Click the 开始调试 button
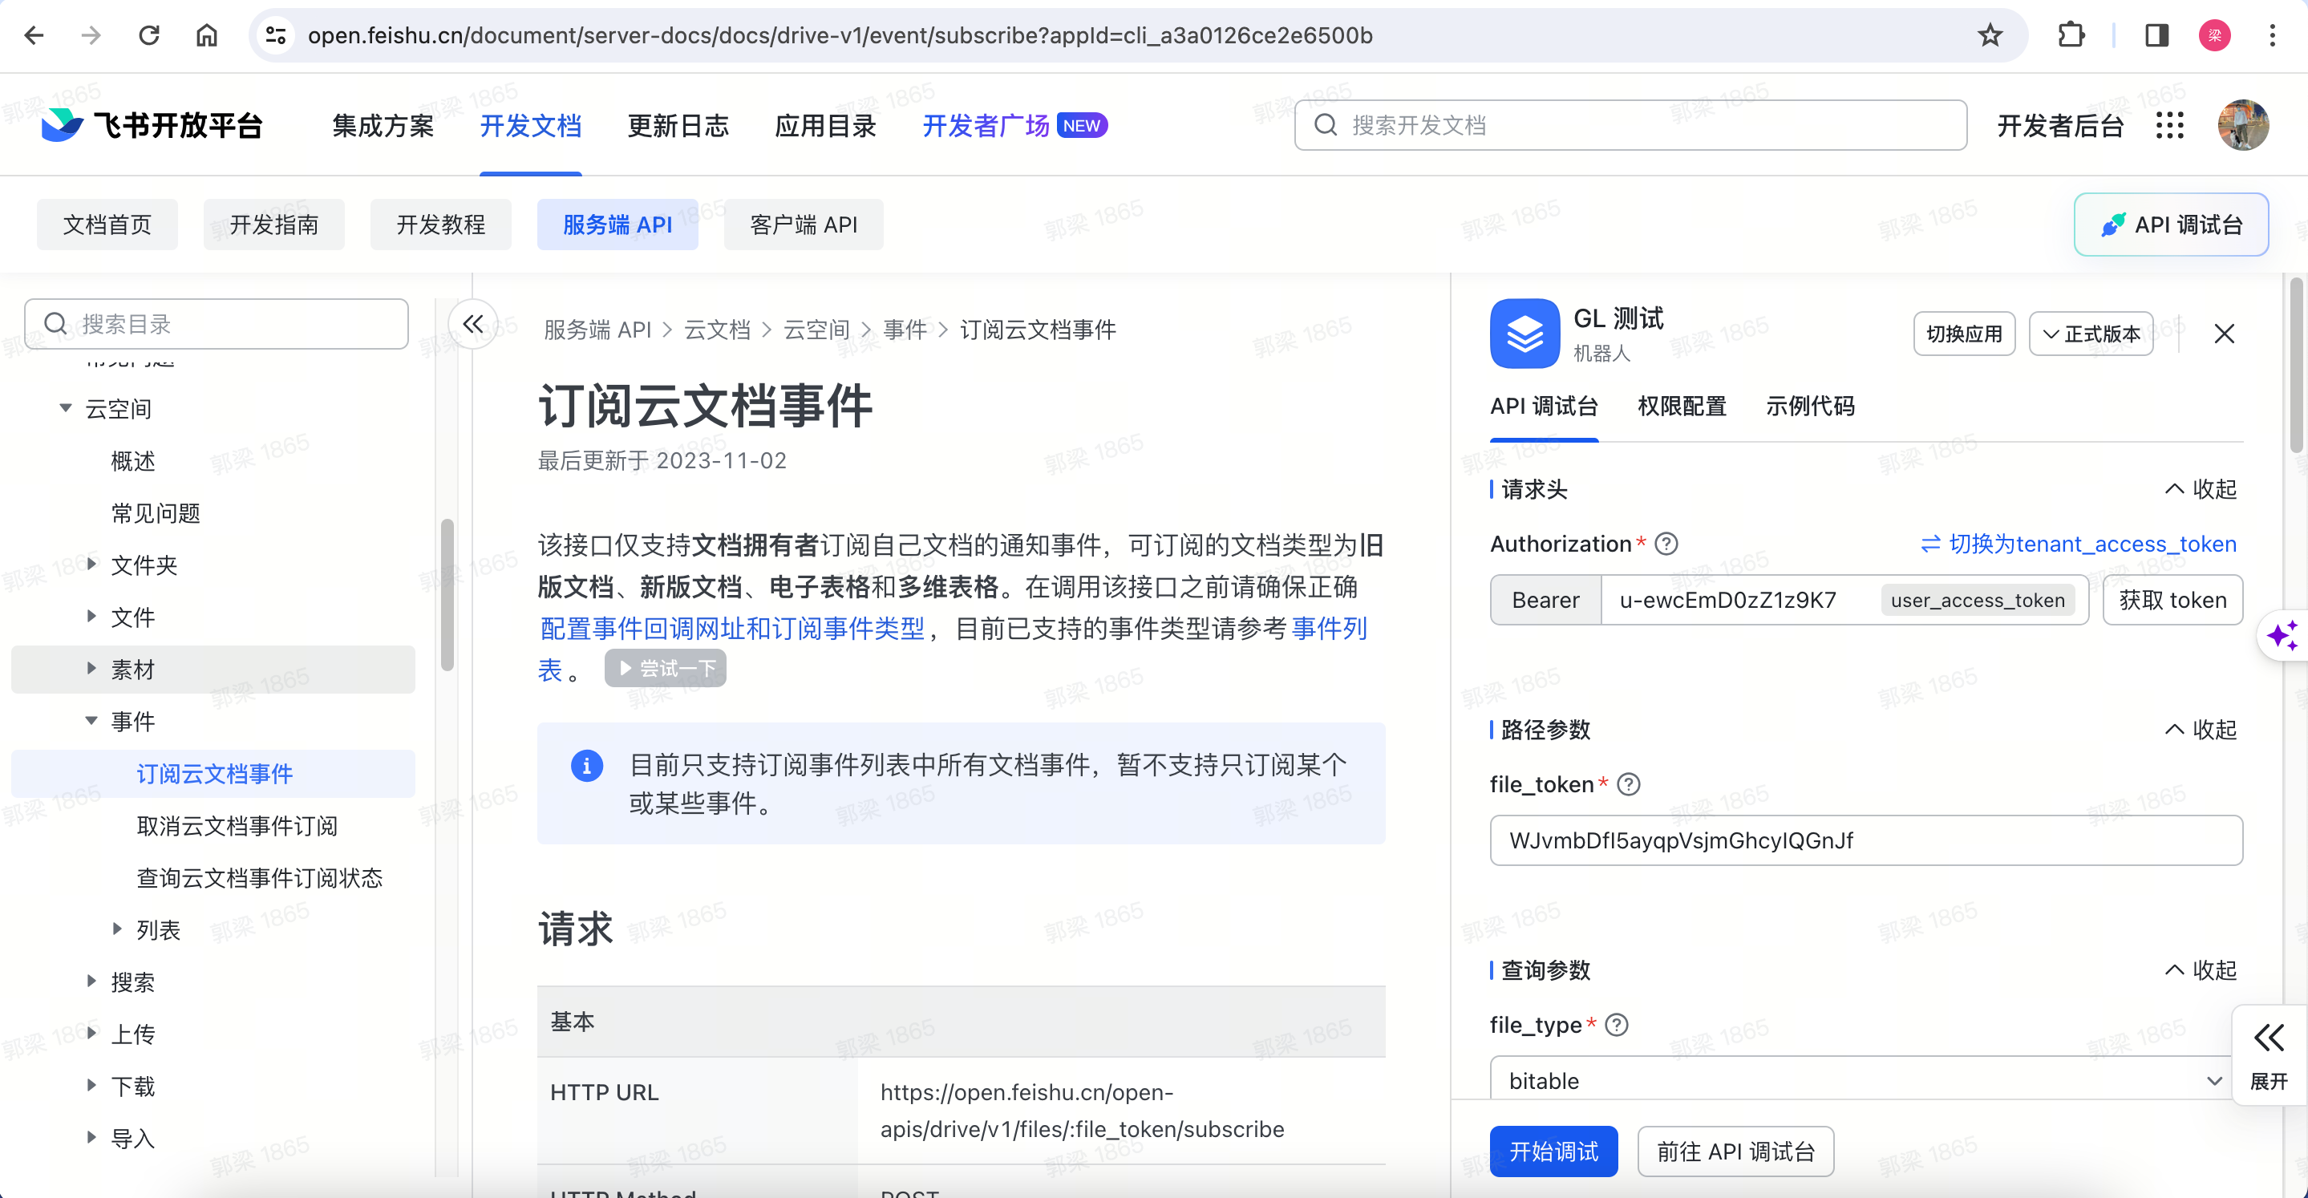This screenshot has width=2308, height=1198. click(x=1553, y=1151)
